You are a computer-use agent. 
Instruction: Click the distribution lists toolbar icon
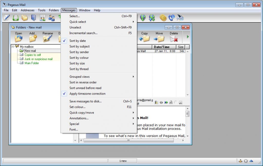43,18
